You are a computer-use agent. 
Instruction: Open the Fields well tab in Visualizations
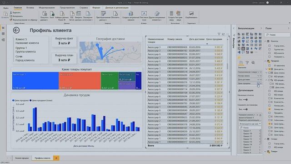pos(241,63)
